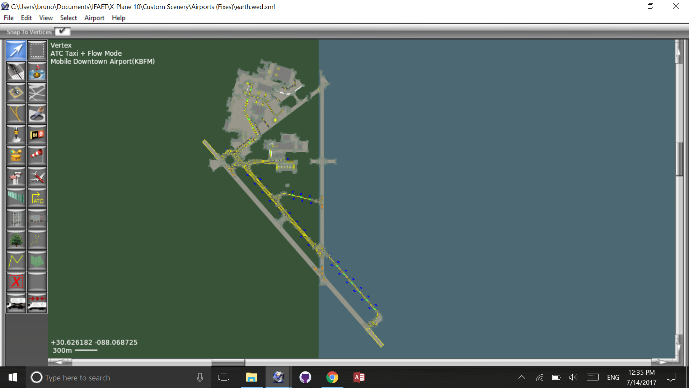
Task: Click the vertical scrollbar thumb
Action: pos(679,159)
